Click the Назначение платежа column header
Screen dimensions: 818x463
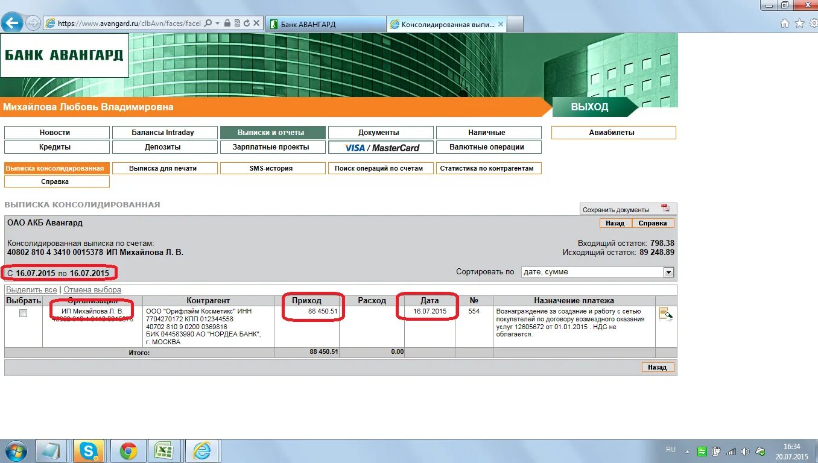574,300
